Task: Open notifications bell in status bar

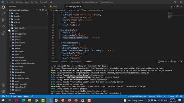Action: (x=181, y=96)
